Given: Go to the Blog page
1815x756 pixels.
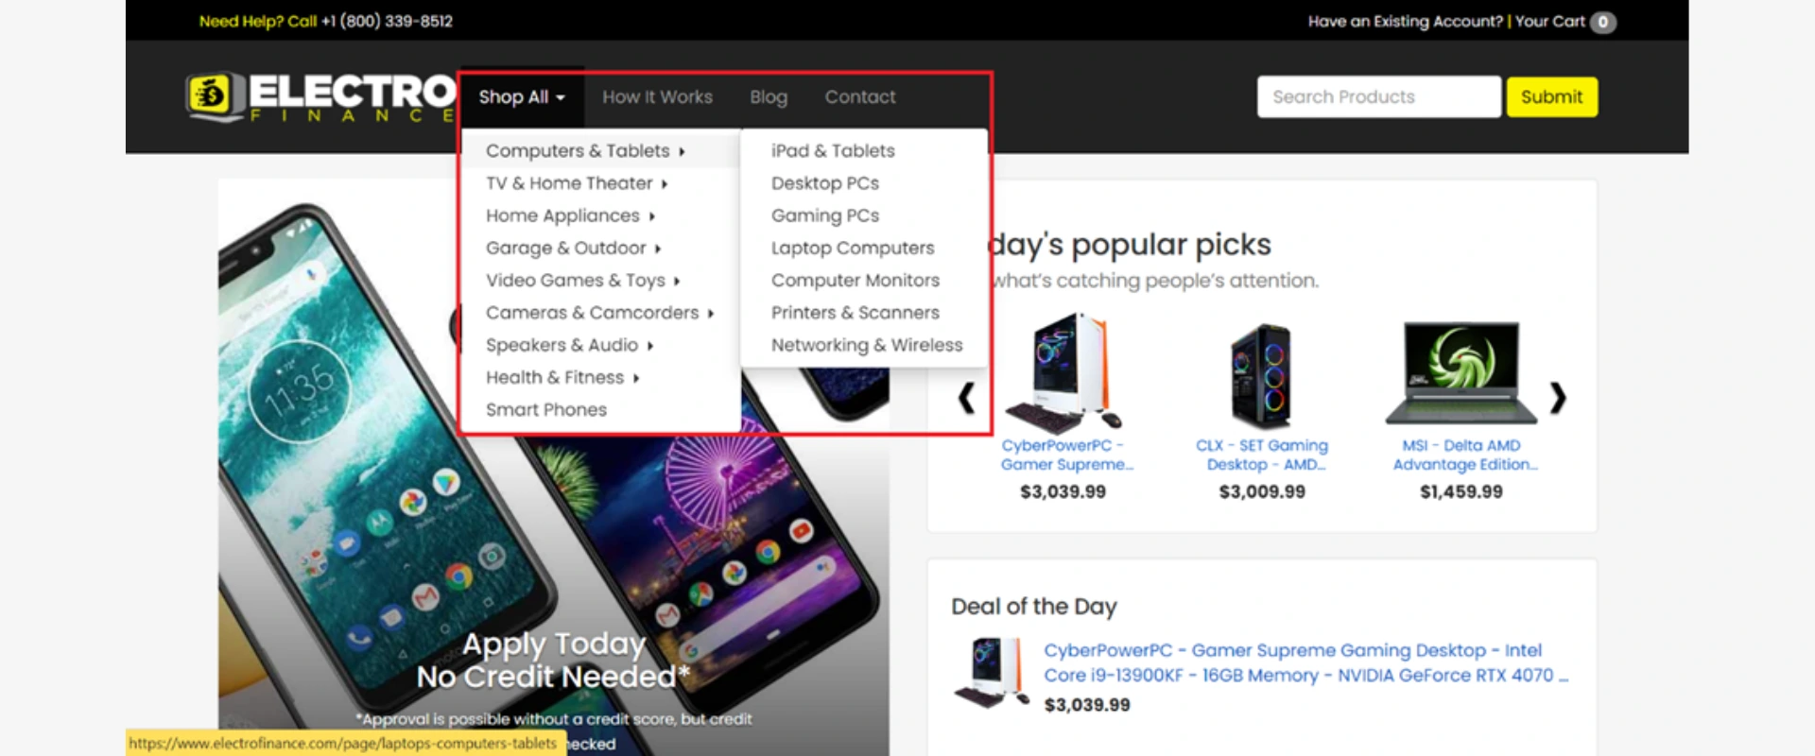Looking at the screenshot, I should pos(768,97).
